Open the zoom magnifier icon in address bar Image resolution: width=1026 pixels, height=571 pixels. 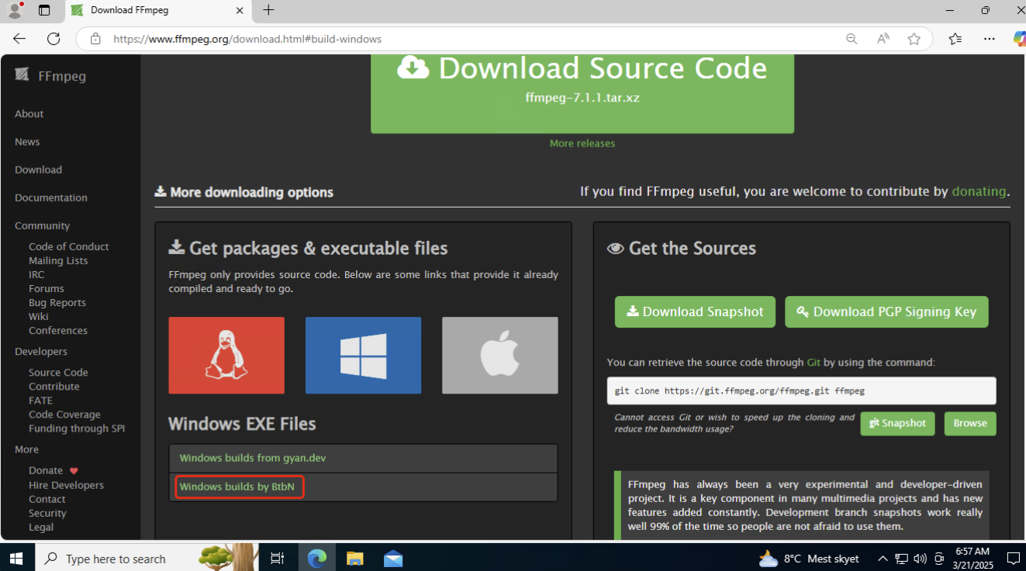pos(852,39)
